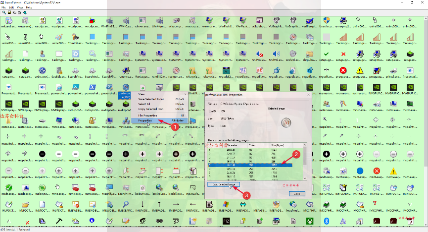Select image row 7 in Properties list
This screenshot has width=428, height=232.
click(250, 173)
